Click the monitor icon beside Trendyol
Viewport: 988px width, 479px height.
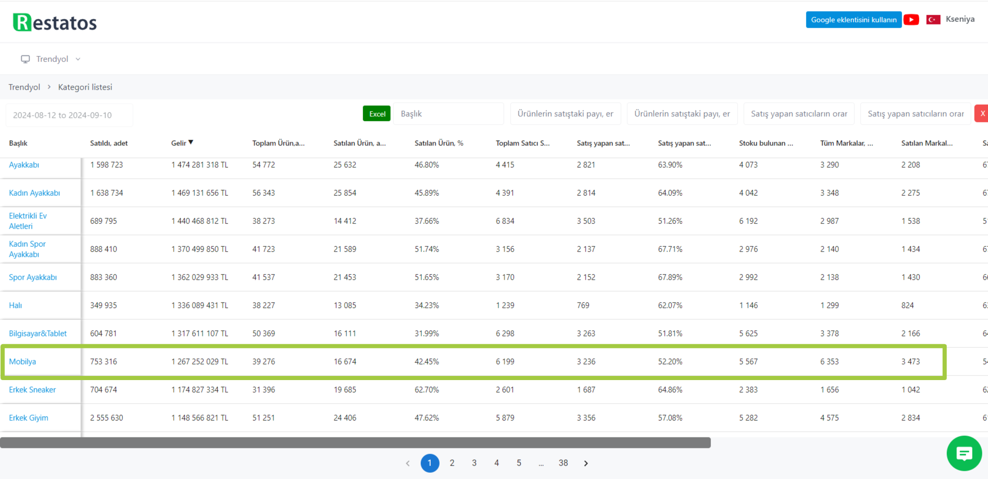coord(26,59)
